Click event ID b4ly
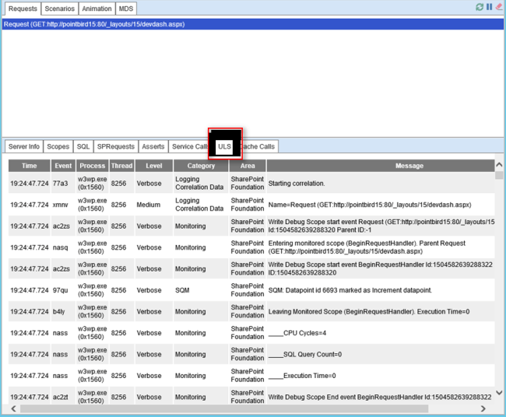Viewport: 506px width, 417px height. (58, 311)
